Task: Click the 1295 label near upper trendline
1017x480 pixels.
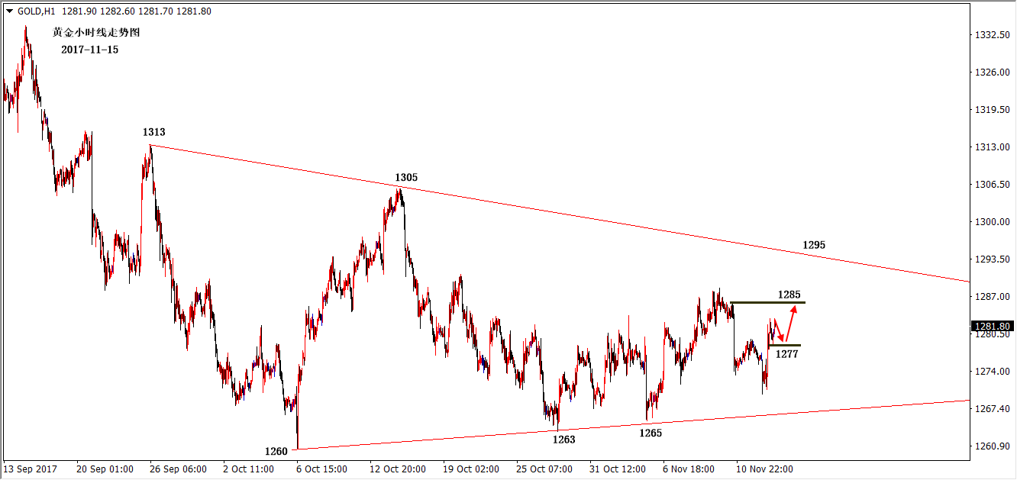Action: pos(813,245)
